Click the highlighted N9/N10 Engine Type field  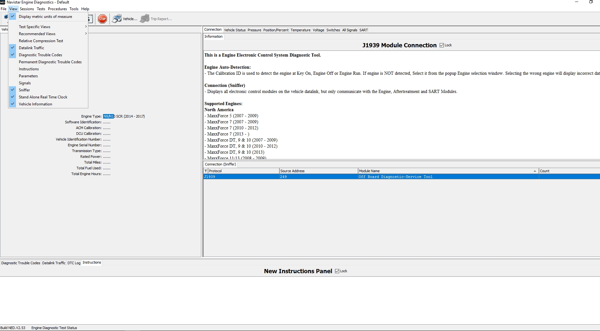[x=109, y=116]
